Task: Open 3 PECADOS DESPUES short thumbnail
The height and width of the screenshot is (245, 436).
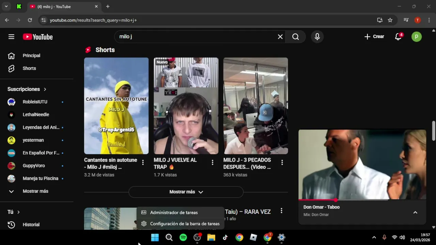Action: click(255, 106)
